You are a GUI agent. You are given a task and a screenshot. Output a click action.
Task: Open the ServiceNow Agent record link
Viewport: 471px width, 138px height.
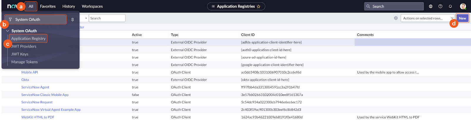click(x=35, y=87)
